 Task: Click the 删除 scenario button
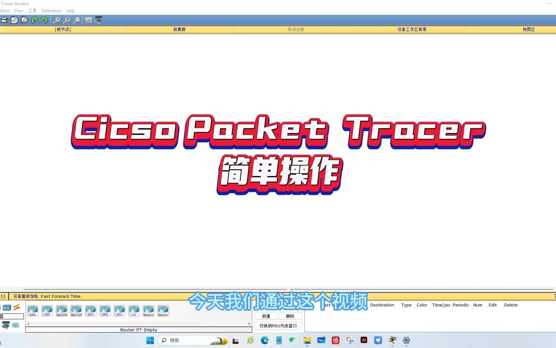[x=290, y=316]
